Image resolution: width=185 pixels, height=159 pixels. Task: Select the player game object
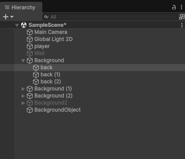coord(92,46)
